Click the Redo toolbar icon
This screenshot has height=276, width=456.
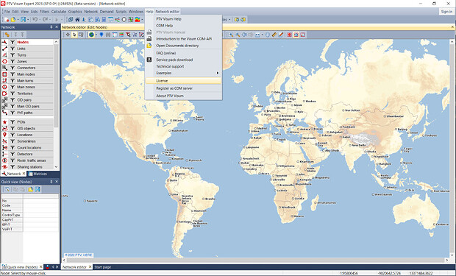coord(45,20)
